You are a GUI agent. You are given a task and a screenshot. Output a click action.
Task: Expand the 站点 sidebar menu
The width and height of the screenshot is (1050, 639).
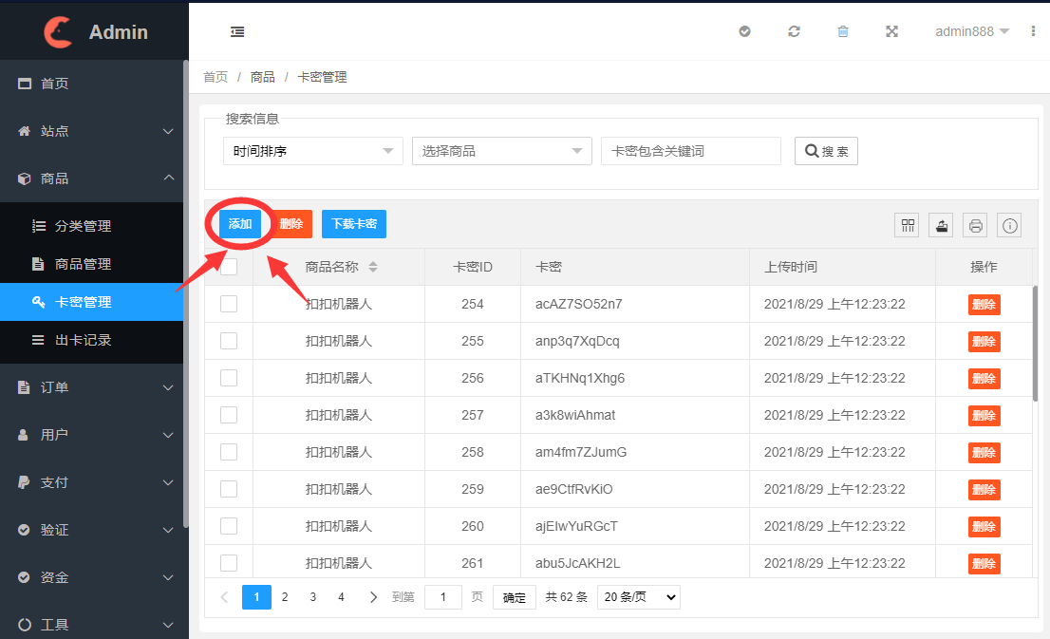[x=92, y=131]
